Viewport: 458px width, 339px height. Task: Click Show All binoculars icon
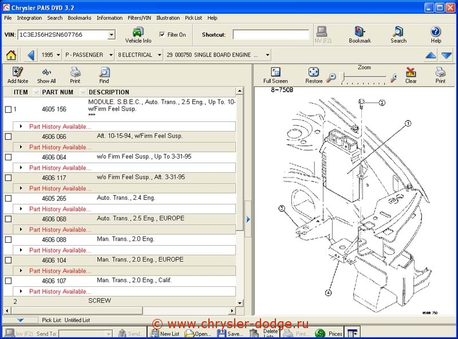(x=46, y=76)
